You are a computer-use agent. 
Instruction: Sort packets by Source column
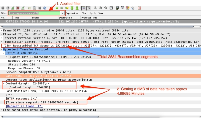click(x=45, y=18)
